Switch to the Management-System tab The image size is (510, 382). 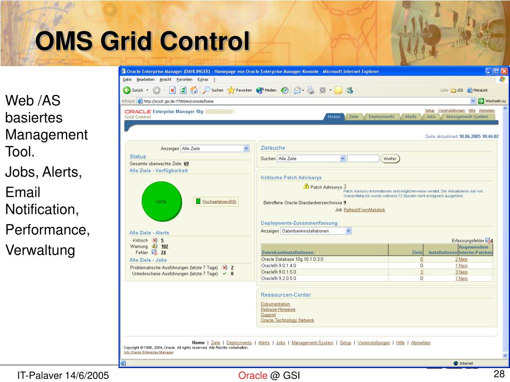pos(467,116)
